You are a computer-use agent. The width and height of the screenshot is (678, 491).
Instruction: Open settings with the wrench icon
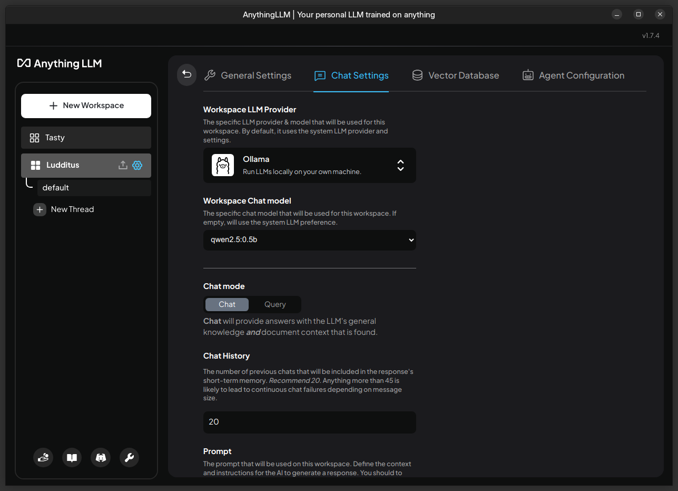129,457
